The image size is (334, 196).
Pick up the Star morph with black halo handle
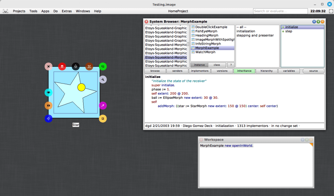(x=75, y=66)
